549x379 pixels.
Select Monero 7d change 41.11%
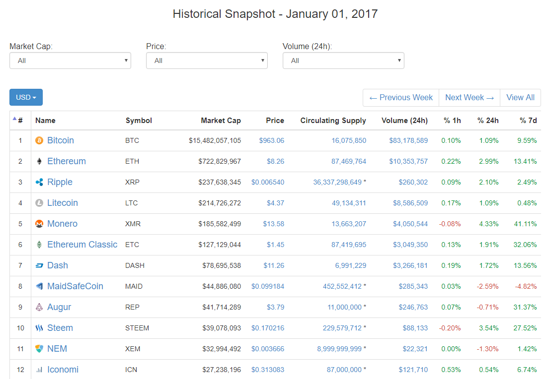point(525,224)
